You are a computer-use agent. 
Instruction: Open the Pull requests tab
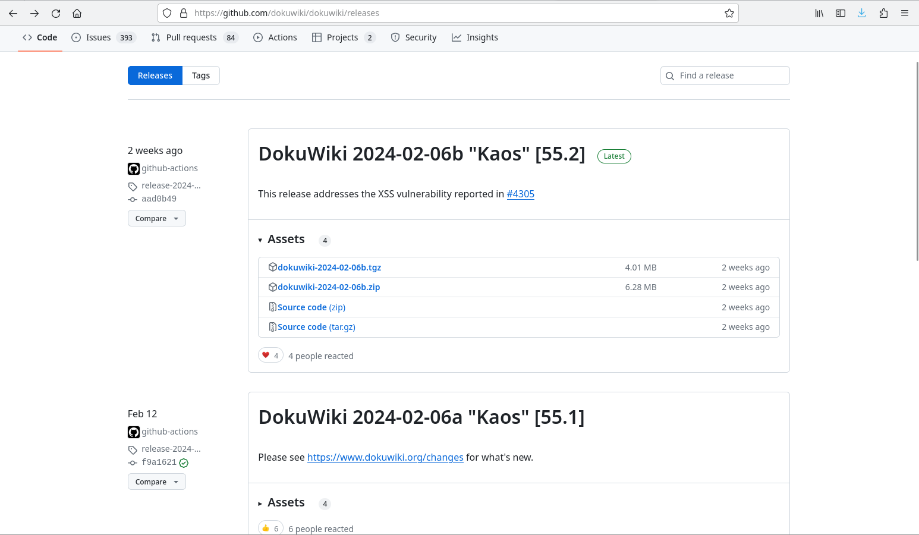click(191, 37)
